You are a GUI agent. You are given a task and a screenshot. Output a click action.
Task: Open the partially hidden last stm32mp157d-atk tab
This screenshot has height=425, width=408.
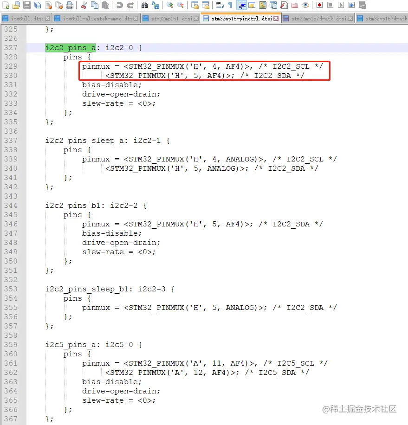[382, 19]
